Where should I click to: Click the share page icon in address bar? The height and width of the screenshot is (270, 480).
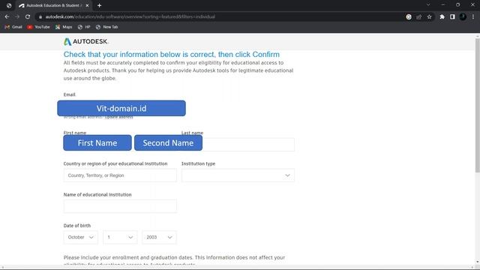tap(418, 16)
